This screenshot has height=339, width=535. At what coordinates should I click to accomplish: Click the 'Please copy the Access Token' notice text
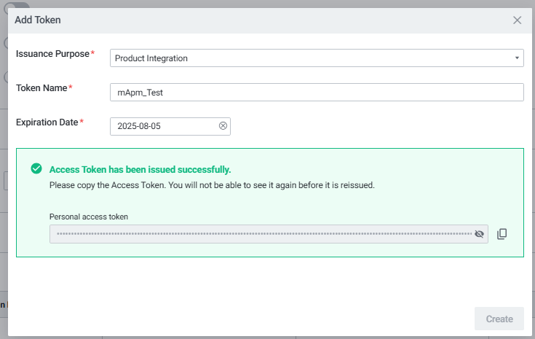point(211,185)
